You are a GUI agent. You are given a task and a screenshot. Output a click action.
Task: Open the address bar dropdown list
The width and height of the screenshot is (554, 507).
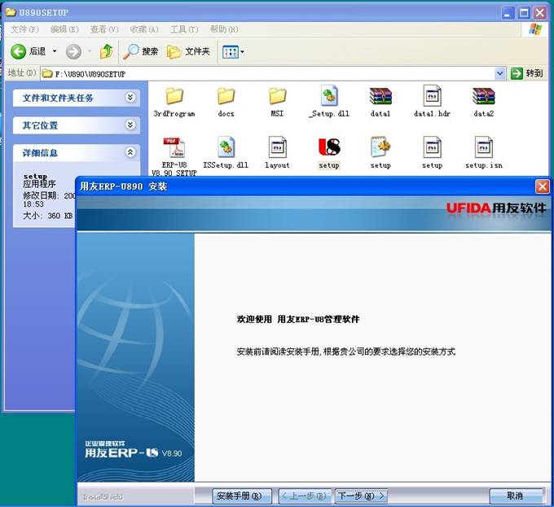coord(499,73)
